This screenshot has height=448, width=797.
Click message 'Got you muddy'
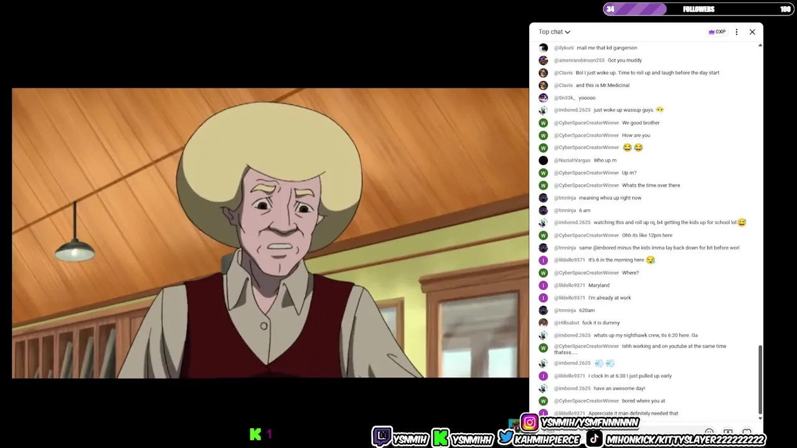(x=625, y=60)
